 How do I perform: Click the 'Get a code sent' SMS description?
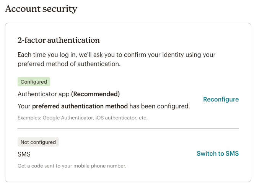(x=37, y=166)
